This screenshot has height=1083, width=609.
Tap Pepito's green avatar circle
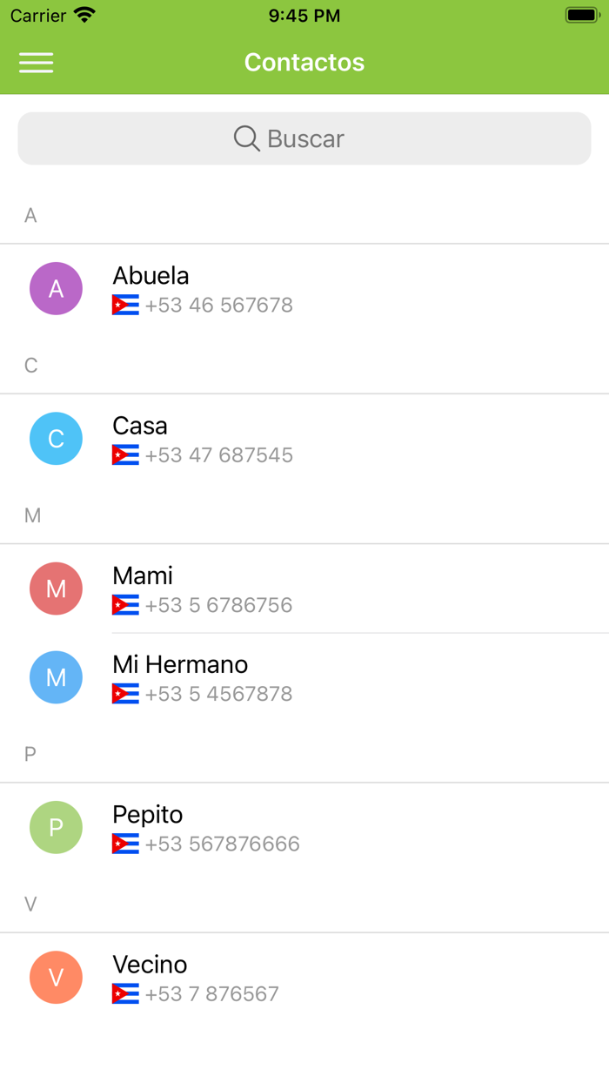[56, 827]
